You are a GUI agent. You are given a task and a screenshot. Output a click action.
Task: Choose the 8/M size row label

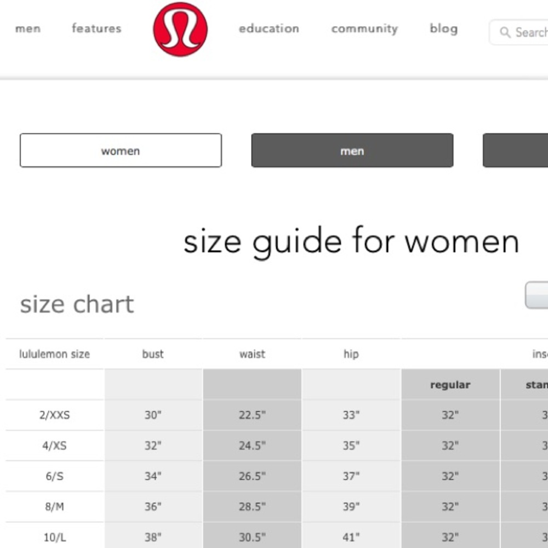[54, 507]
